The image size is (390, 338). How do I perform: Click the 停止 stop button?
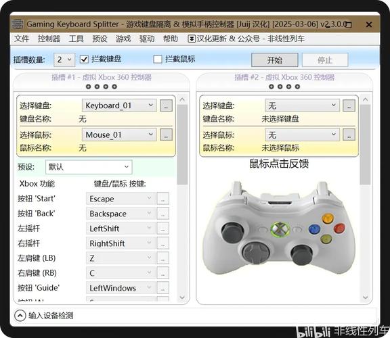pos(325,60)
